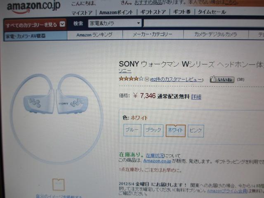264x198 pixels.
Task: Expand すべてのカテゴリーを見る category menu
Action: [x=35, y=25]
